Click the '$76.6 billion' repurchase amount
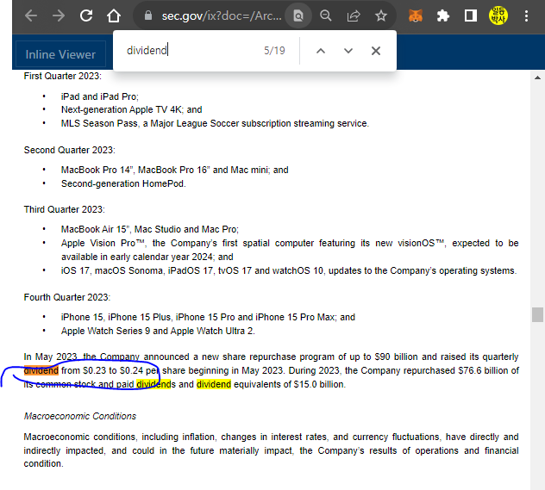The image size is (545, 490). point(484,370)
